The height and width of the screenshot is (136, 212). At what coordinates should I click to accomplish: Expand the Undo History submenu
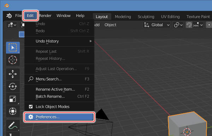coord(59,41)
